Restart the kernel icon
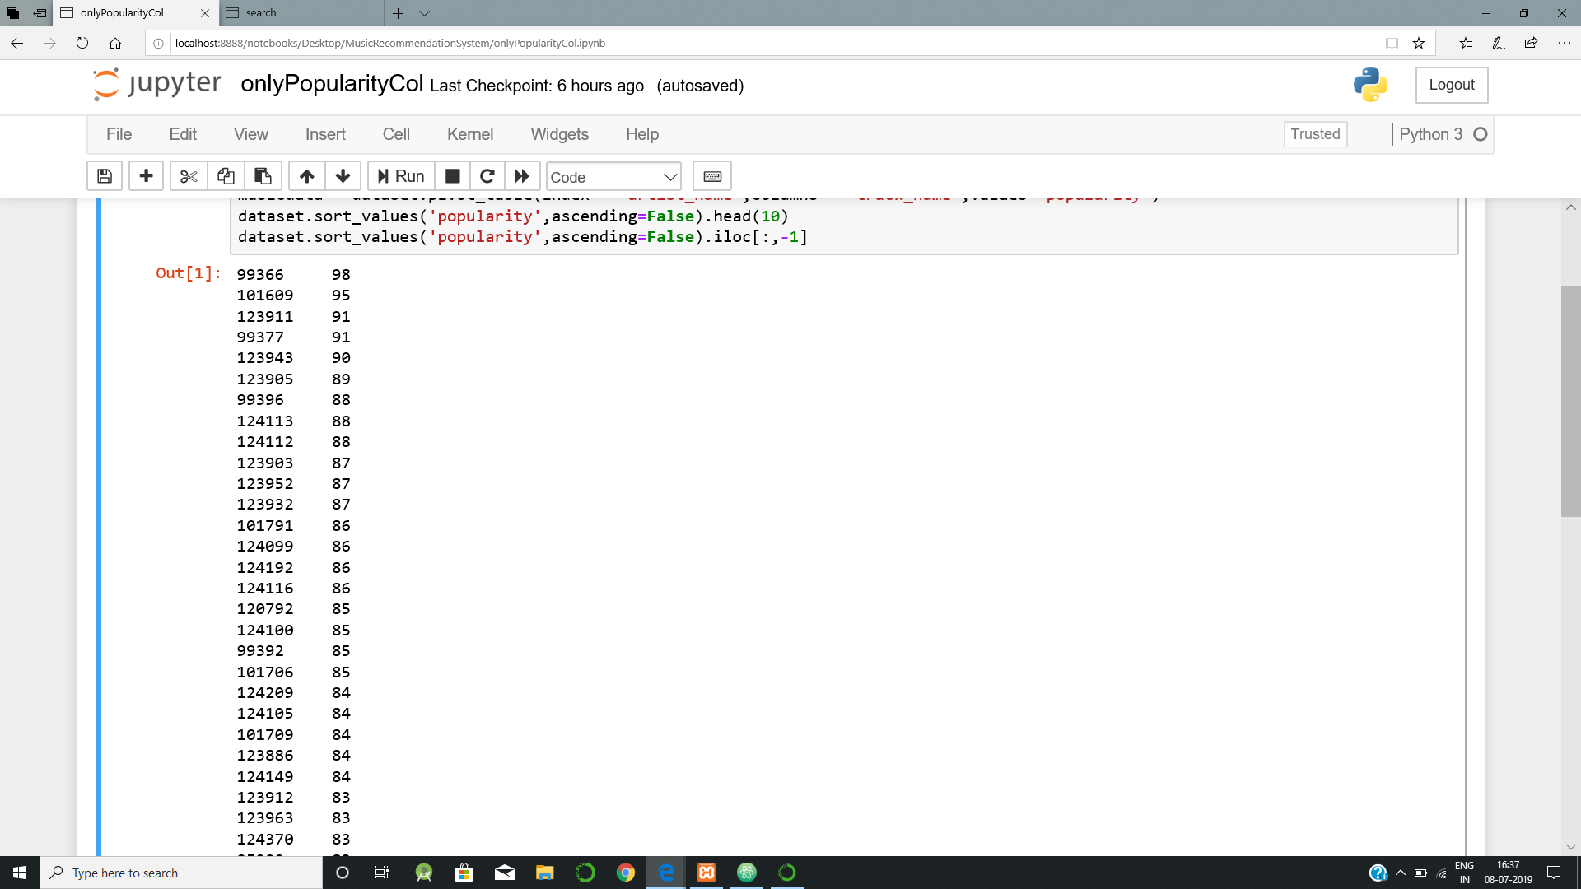The image size is (1581, 889). [x=487, y=176]
